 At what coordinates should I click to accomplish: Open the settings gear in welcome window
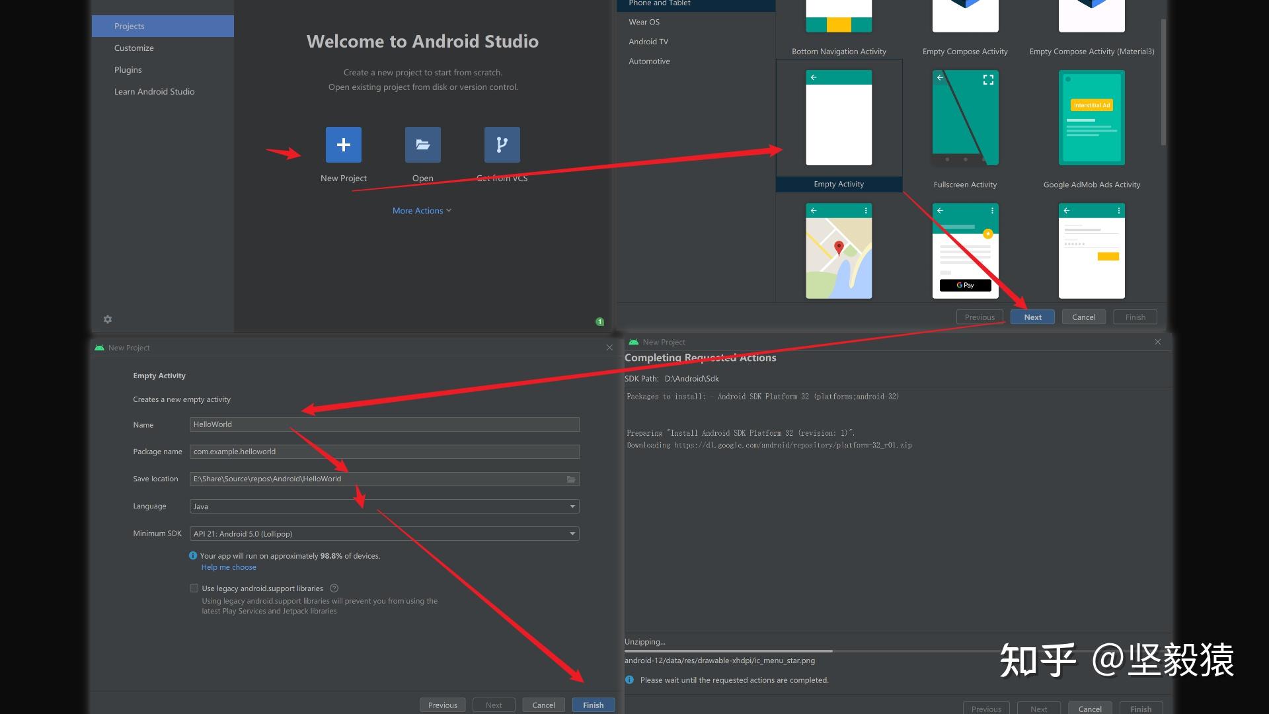(x=108, y=319)
